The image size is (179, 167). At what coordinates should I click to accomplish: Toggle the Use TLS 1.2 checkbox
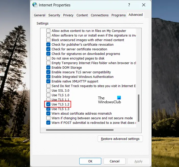pyautogui.click(x=48, y=104)
